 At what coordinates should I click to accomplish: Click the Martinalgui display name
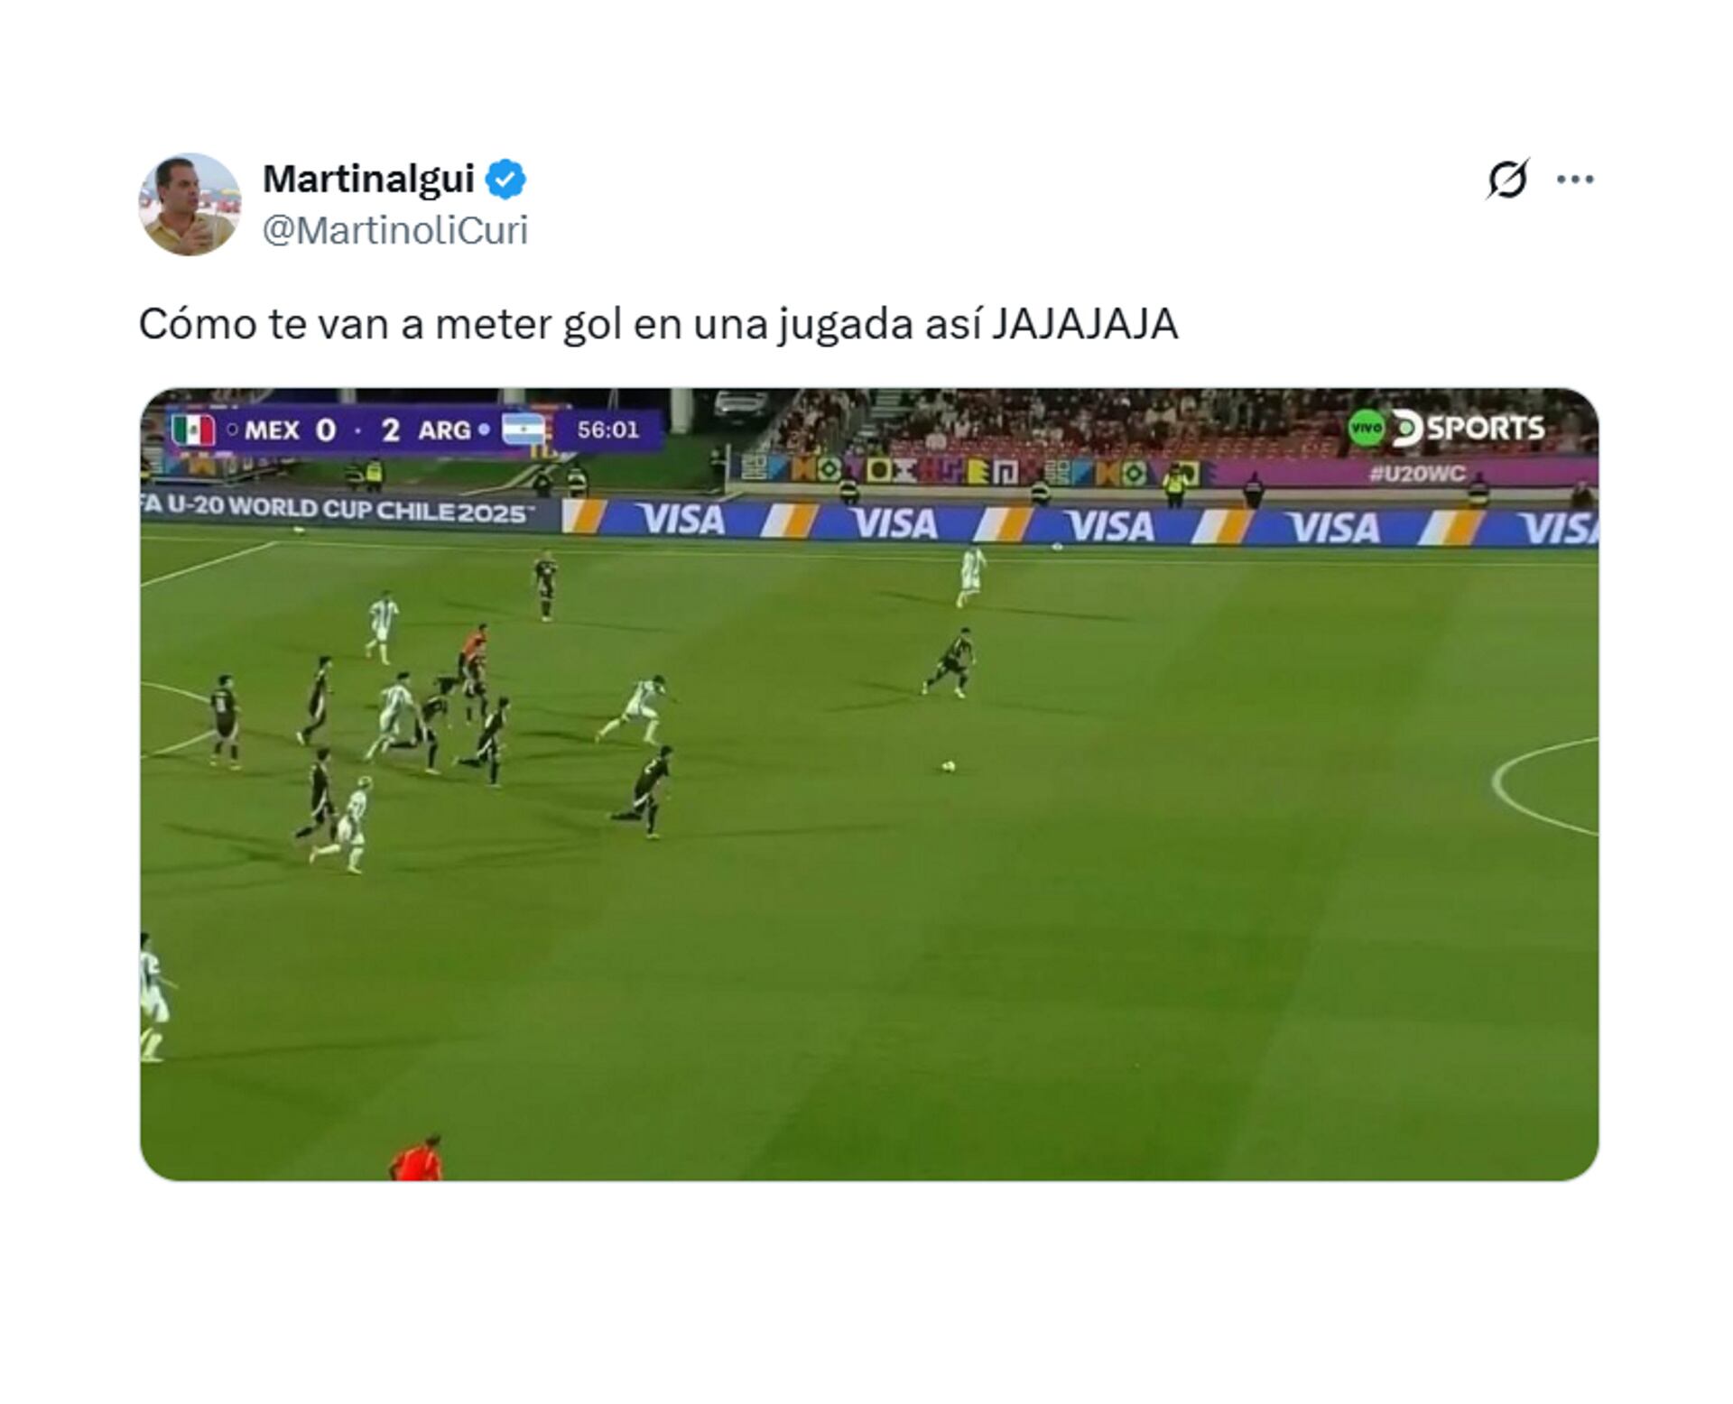click(x=368, y=179)
